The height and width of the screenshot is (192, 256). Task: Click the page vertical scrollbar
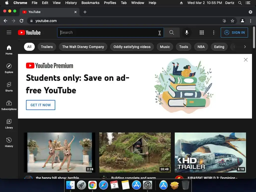click(x=254, y=37)
